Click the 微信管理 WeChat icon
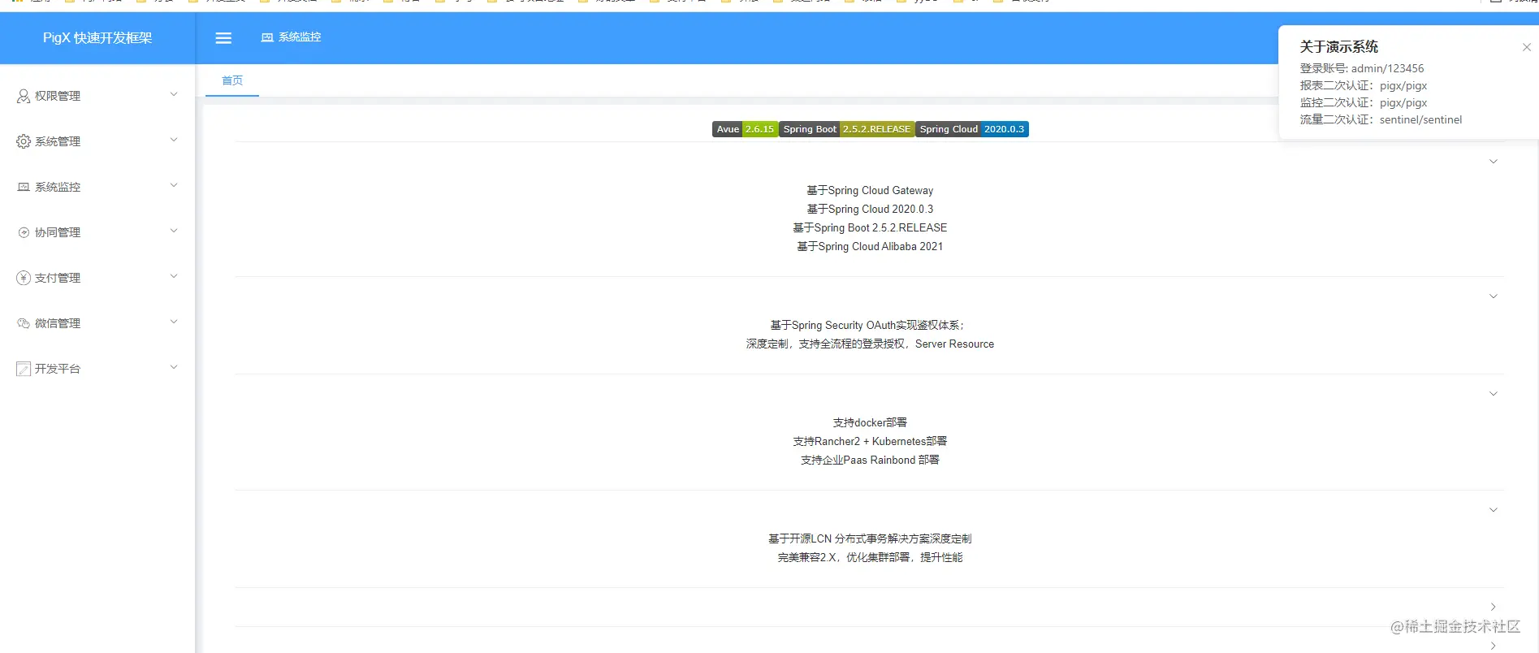The image size is (1539, 653). pyautogui.click(x=24, y=323)
